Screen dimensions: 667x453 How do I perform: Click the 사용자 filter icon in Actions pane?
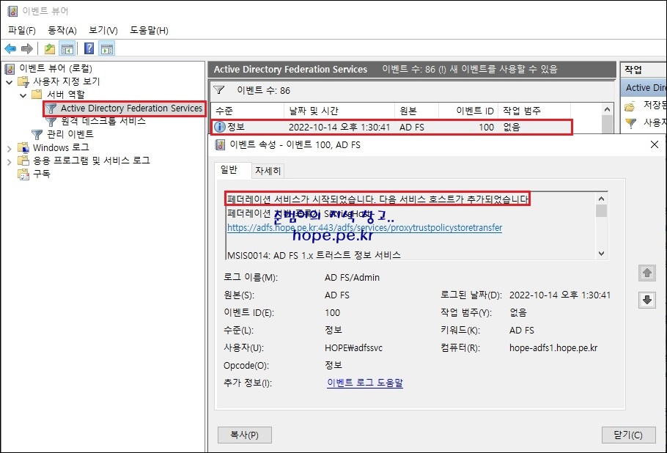(631, 123)
